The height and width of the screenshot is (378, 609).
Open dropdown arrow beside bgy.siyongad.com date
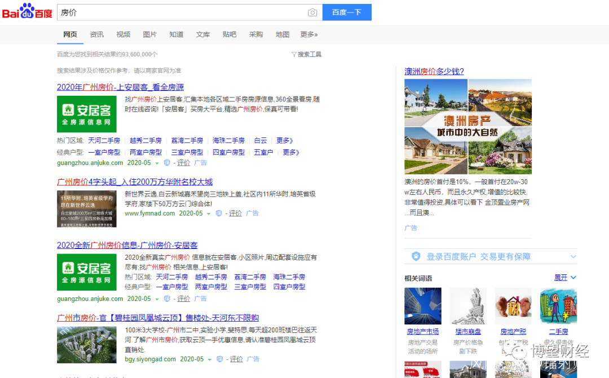[x=210, y=359]
